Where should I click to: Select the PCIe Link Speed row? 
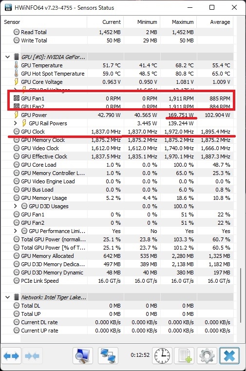[x=118, y=281]
